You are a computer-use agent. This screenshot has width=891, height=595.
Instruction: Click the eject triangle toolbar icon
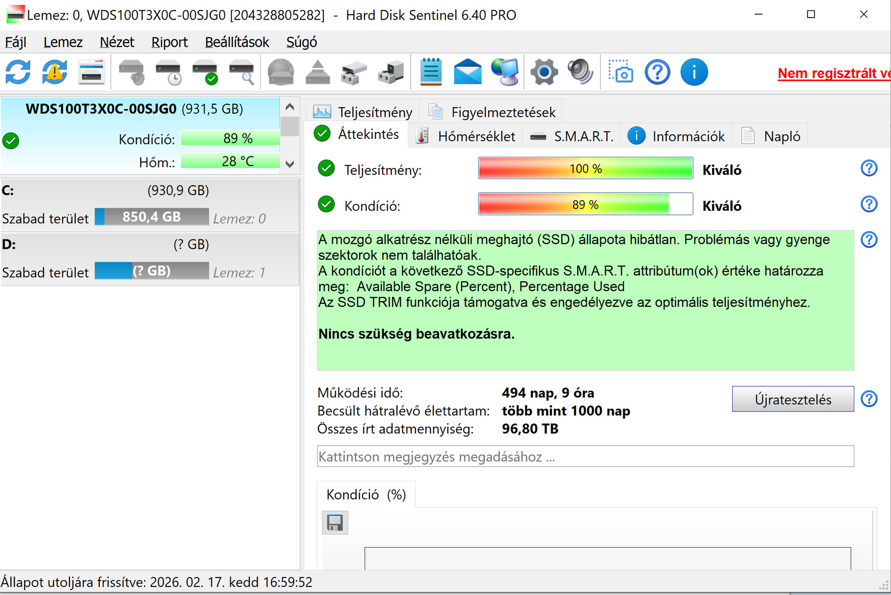tap(318, 72)
